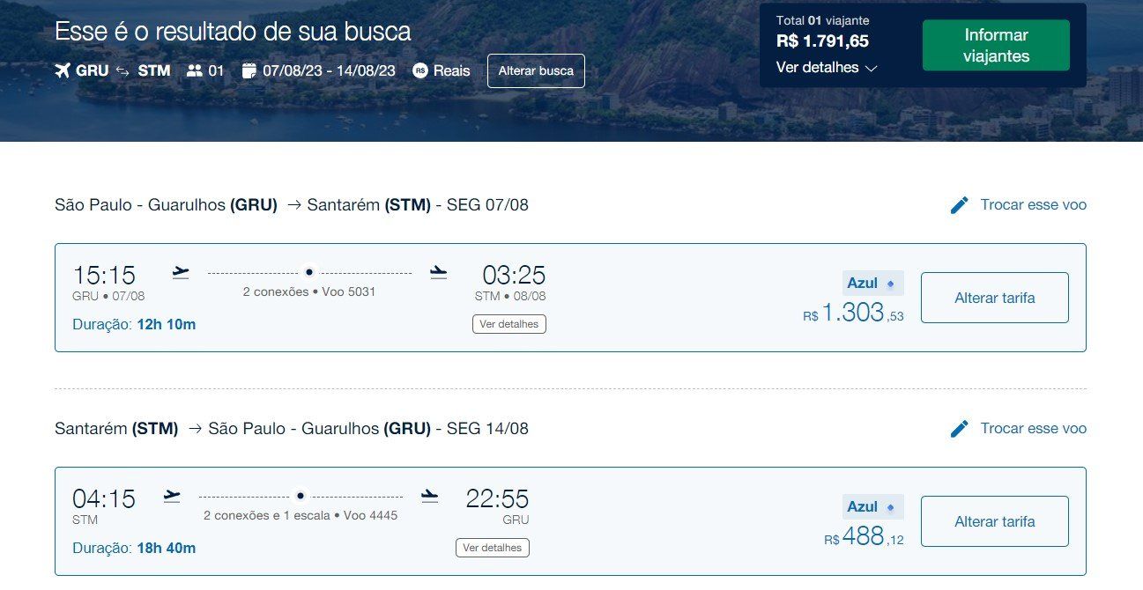The height and width of the screenshot is (590, 1143).
Task: Click pencil icon for the outbound GRU to STM flight
Action: coord(960,205)
